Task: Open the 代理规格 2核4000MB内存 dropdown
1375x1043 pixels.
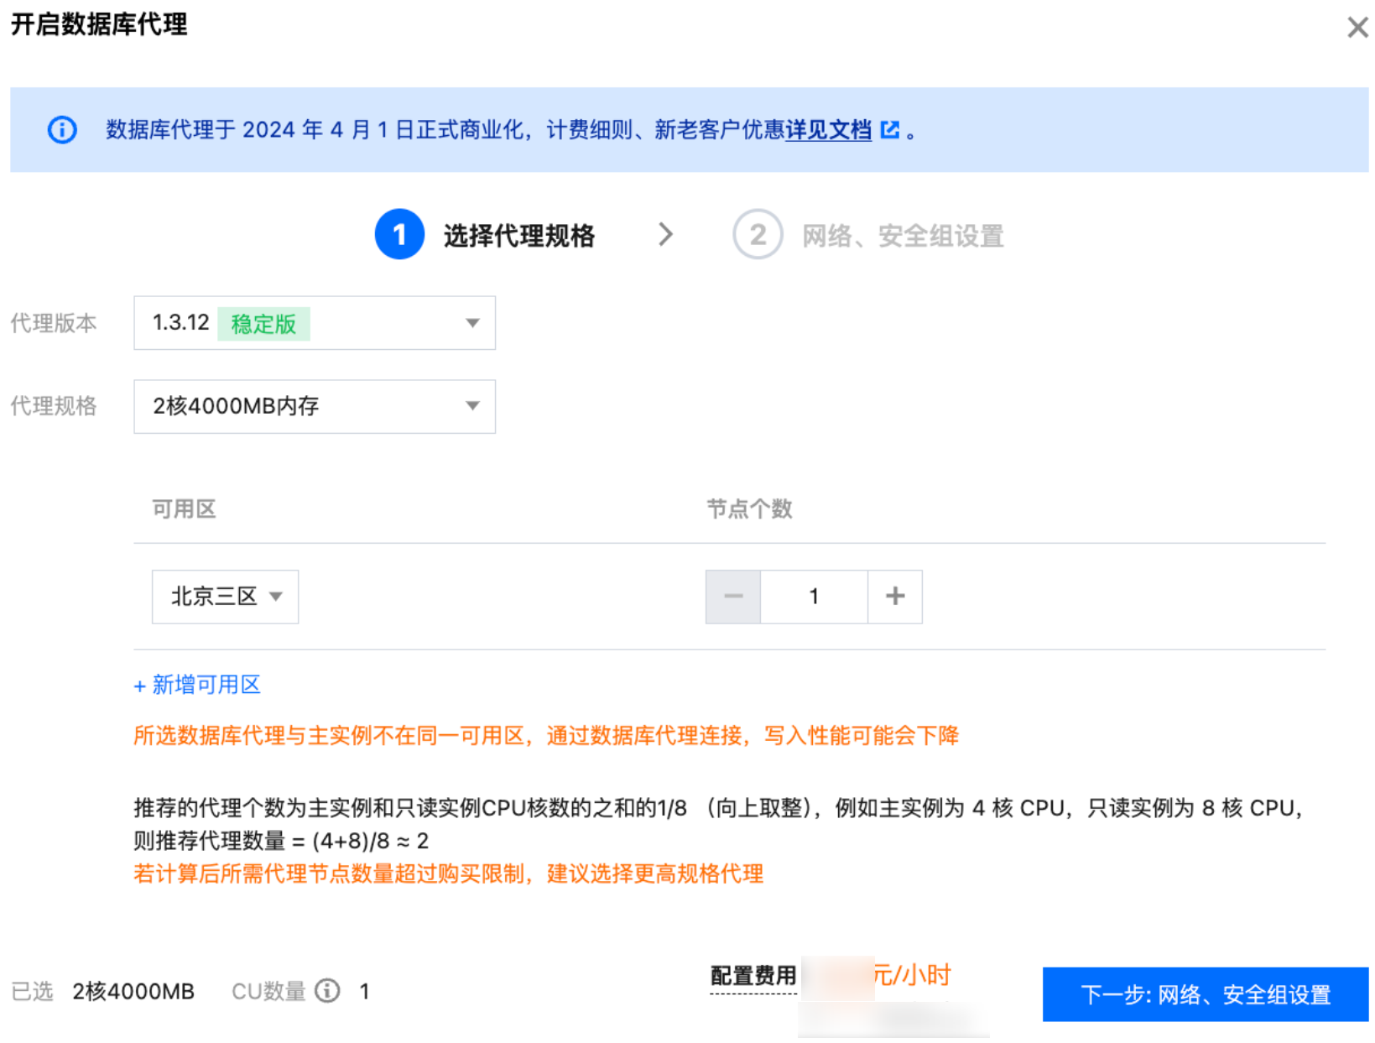Action: (x=315, y=407)
